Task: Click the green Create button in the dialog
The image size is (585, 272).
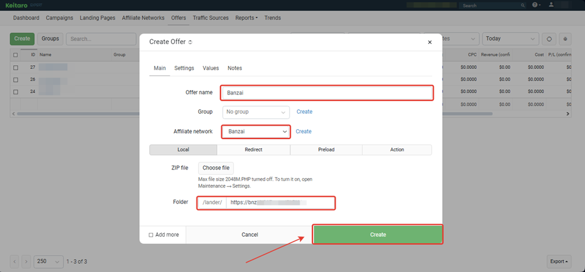Action: click(378, 235)
